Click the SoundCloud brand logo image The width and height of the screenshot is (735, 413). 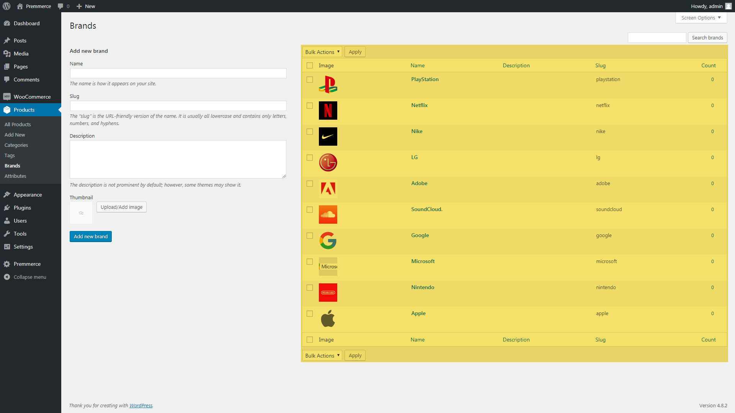328,215
